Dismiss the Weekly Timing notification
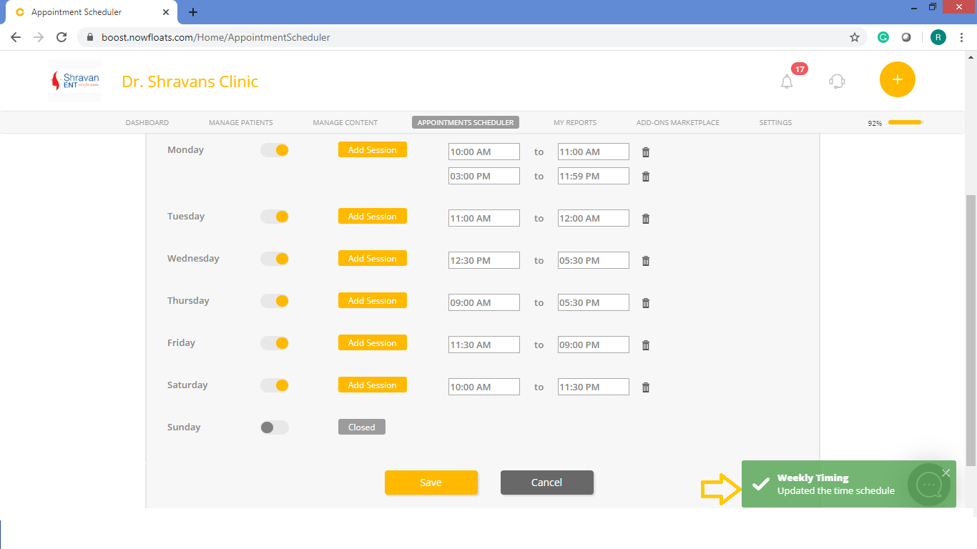 coord(946,473)
